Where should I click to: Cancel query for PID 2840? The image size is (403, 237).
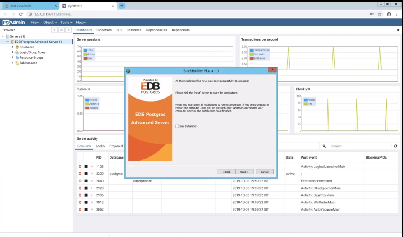coord(80,181)
